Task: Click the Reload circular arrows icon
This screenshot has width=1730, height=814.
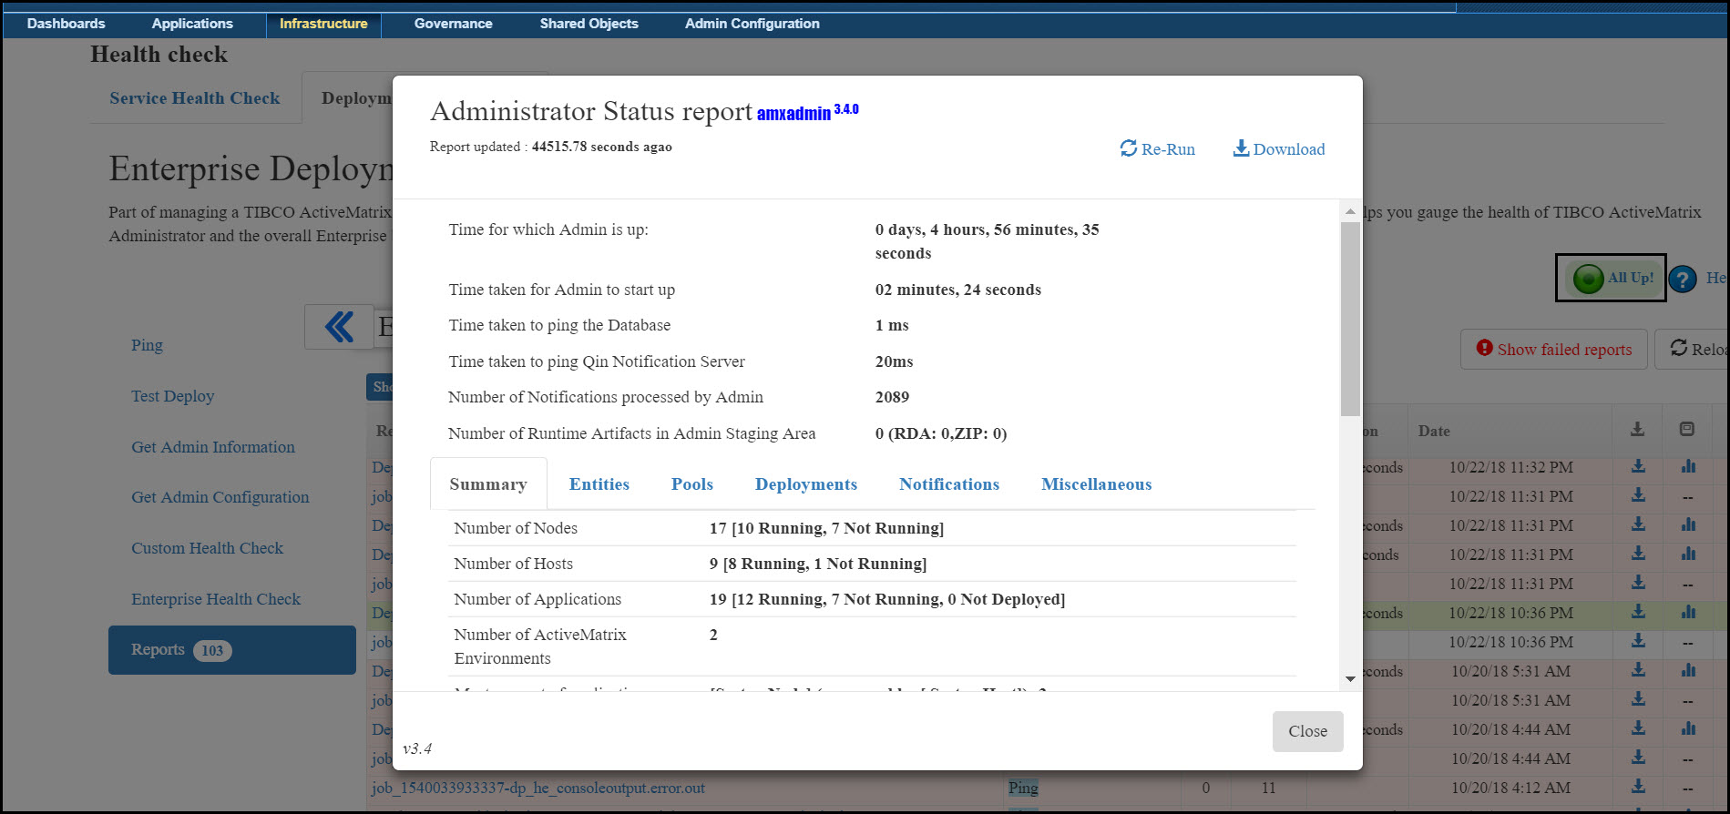Action: point(1678,348)
